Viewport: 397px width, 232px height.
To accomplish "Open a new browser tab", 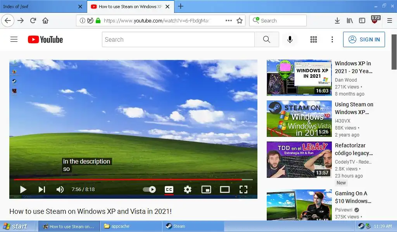I will click(181, 6).
